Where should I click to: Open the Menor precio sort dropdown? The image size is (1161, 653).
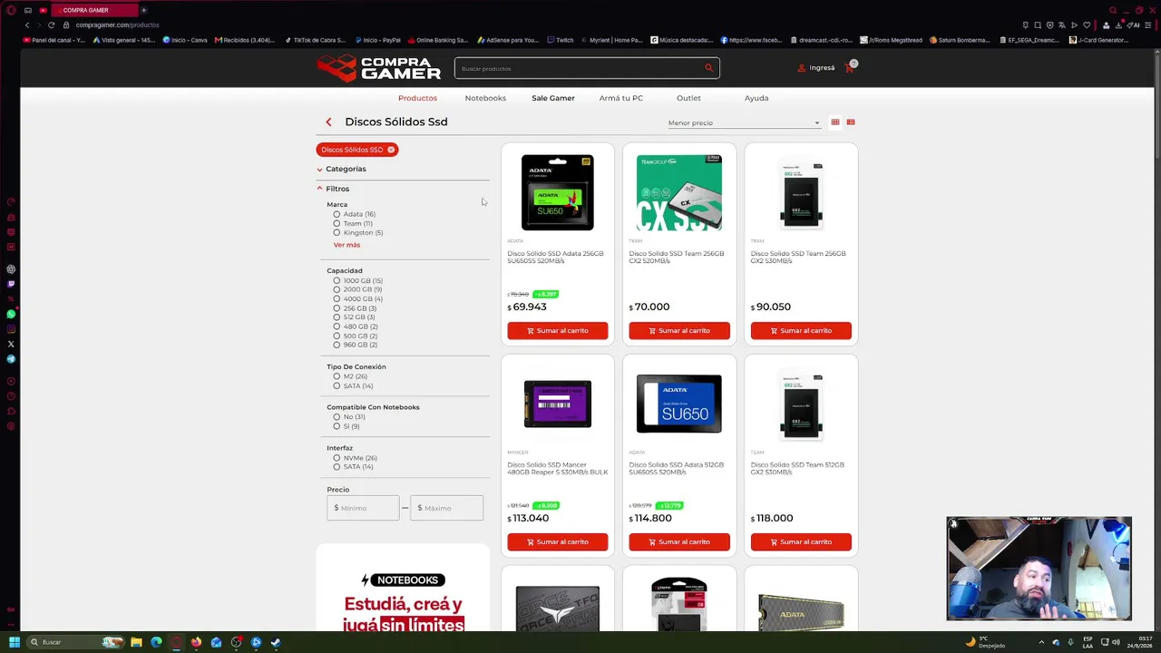[744, 122]
